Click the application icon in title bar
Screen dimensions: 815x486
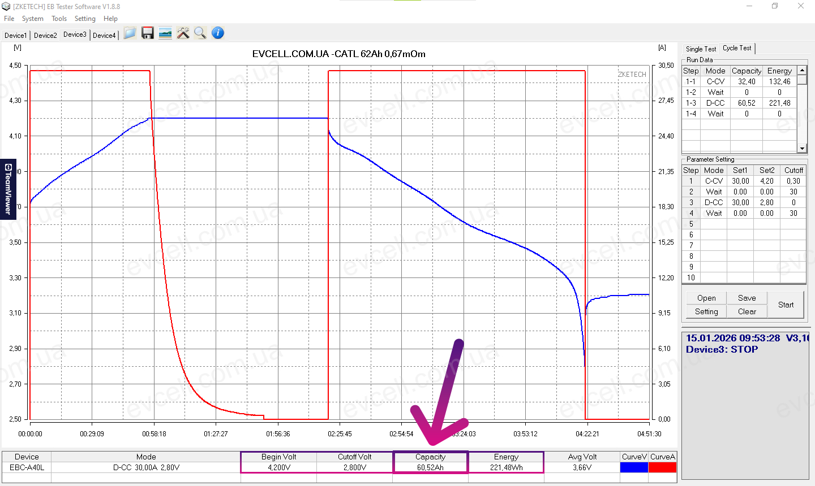tap(6, 6)
